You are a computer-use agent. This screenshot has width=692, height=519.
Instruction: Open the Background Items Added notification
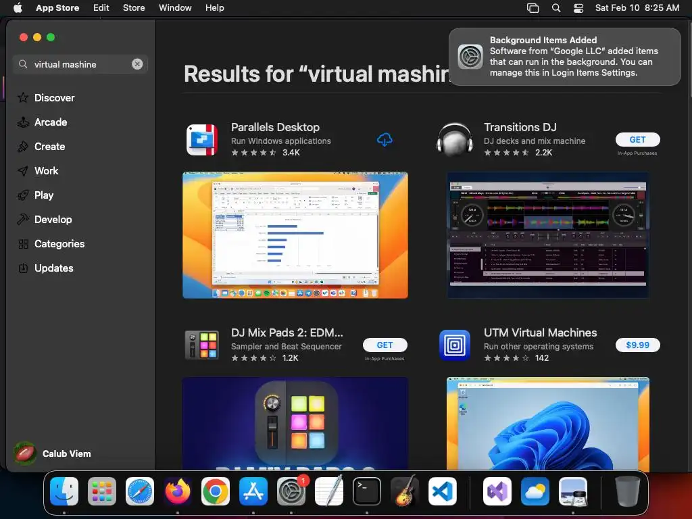[x=565, y=57]
